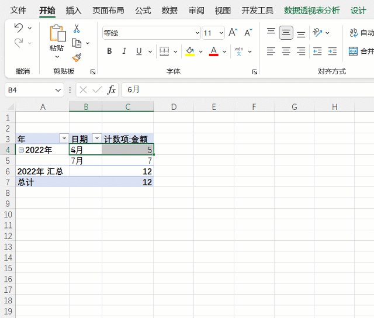Open the 插入 ribbon tab
Screen dimensions: 374x318
tap(74, 11)
